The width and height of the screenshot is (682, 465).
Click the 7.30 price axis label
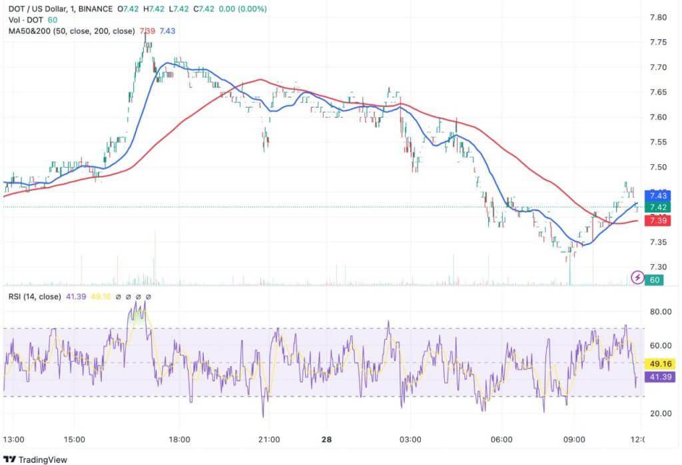tap(658, 267)
